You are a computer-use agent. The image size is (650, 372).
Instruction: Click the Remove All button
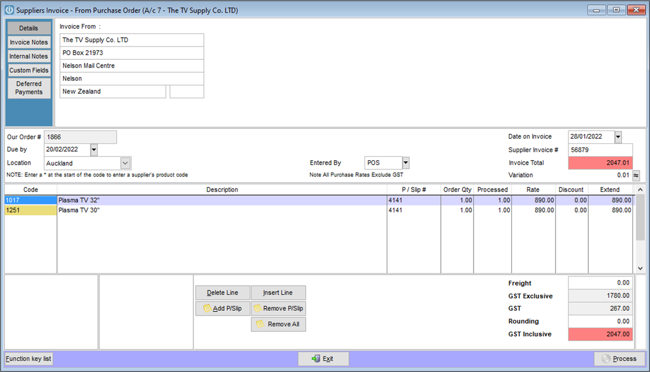tap(278, 324)
